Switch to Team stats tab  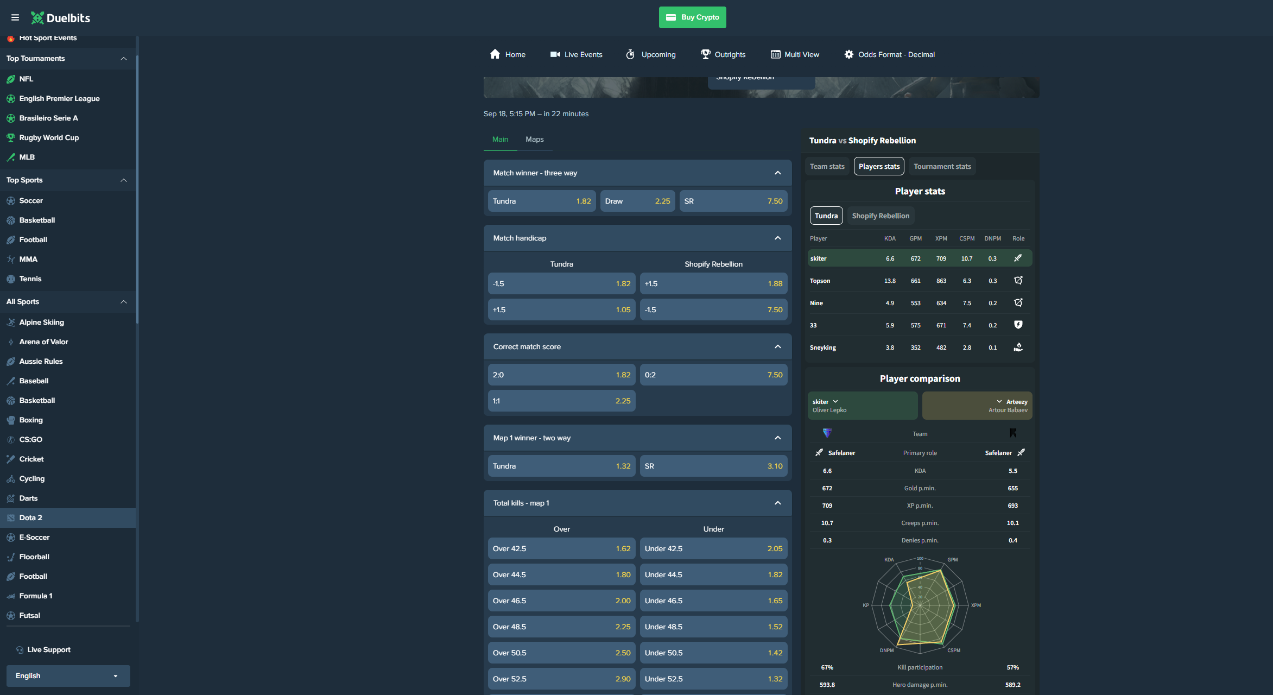pos(827,167)
